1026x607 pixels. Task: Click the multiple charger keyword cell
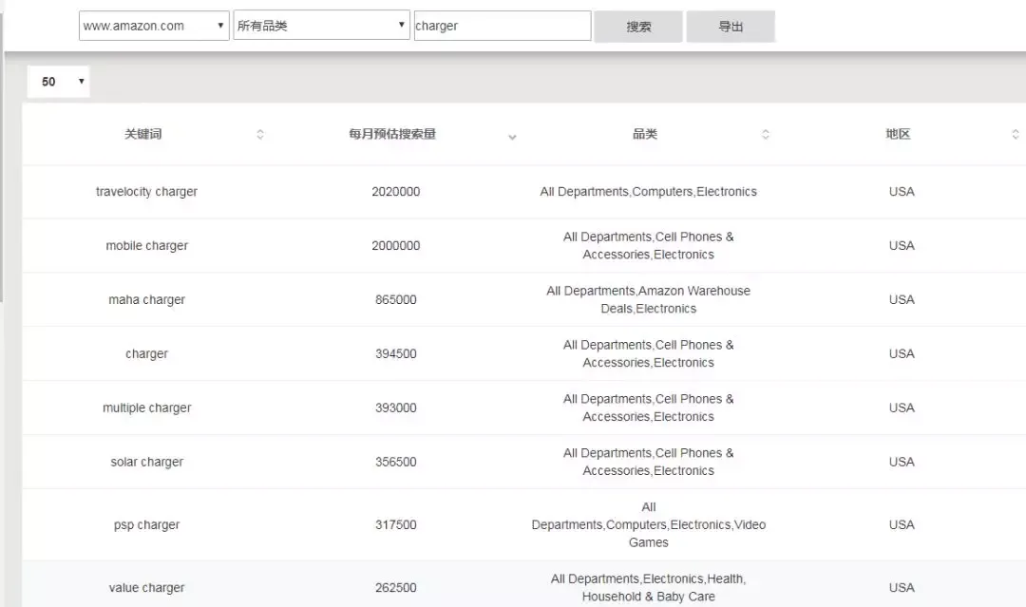(146, 408)
